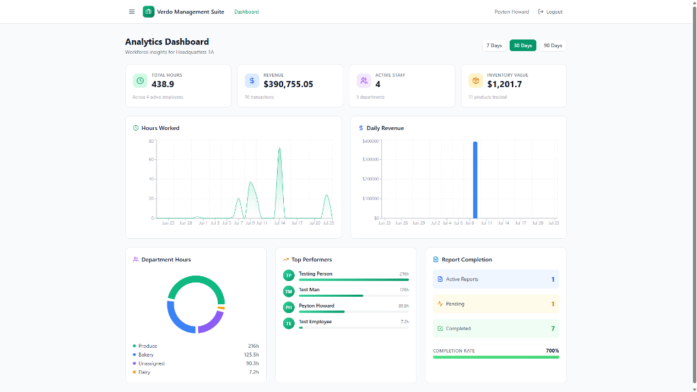Click the blue bar in Daily Revenue chart
This screenshot has height=392, width=697.
(x=475, y=180)
